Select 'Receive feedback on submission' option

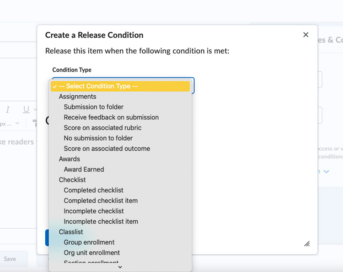(111, 117)
